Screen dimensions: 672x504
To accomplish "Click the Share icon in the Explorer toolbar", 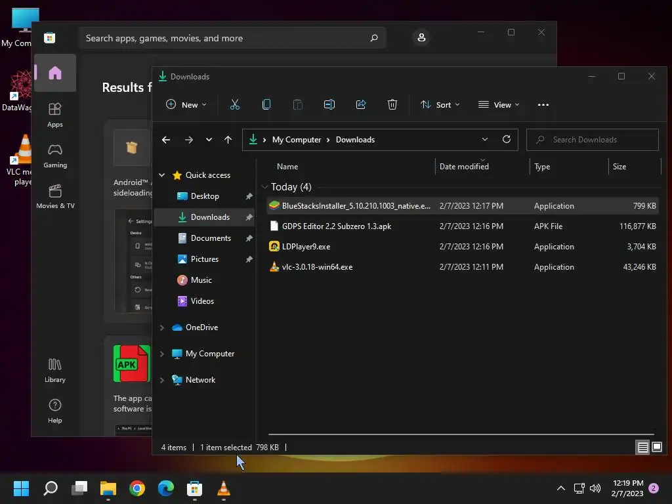I will (x=361, y=104).
